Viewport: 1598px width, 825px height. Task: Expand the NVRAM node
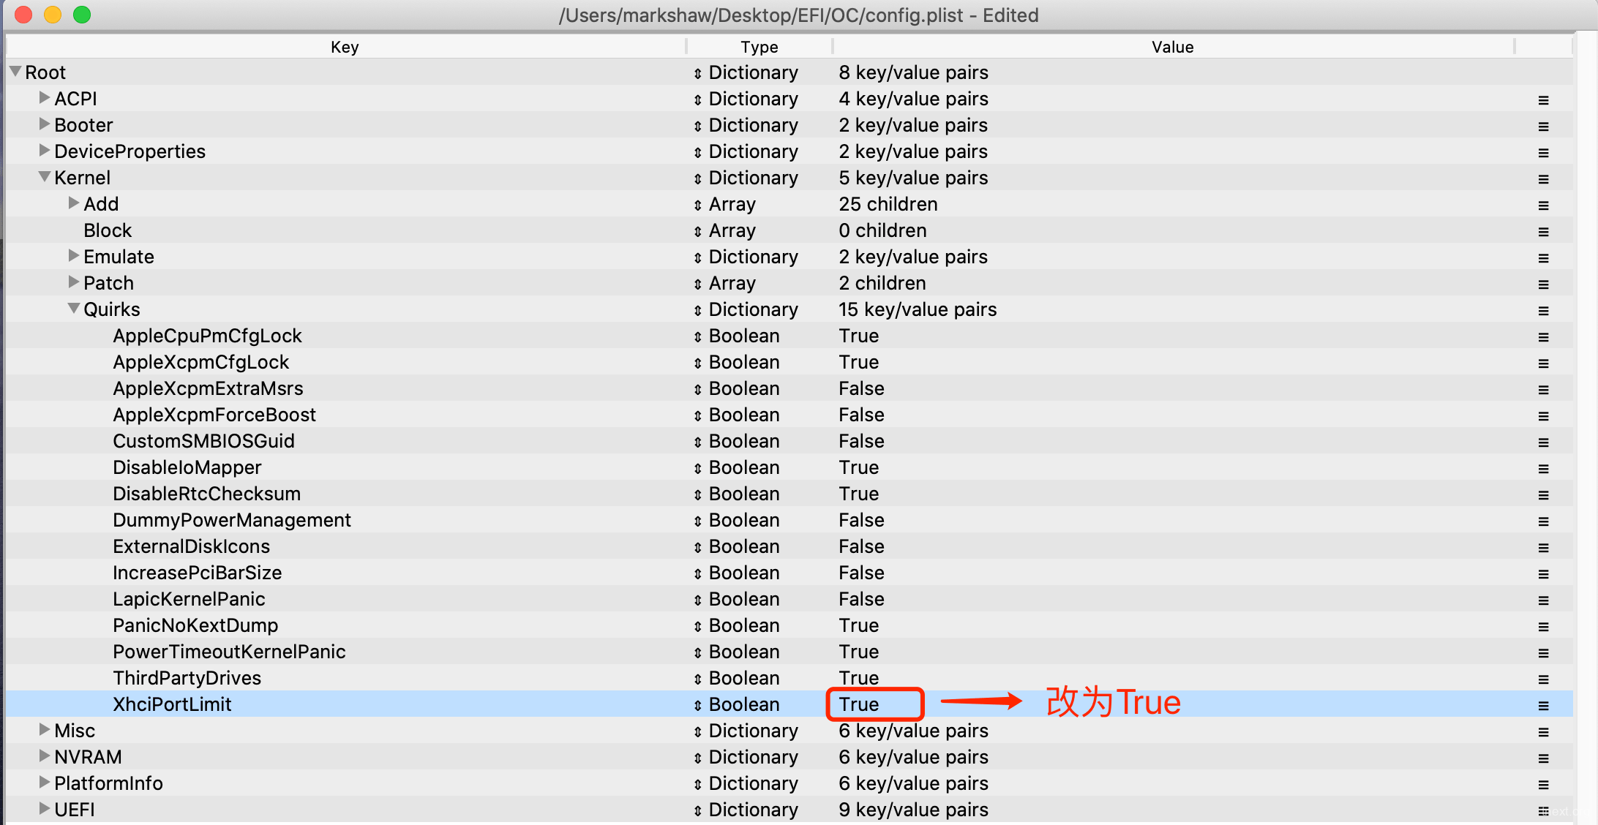point(44,756)
